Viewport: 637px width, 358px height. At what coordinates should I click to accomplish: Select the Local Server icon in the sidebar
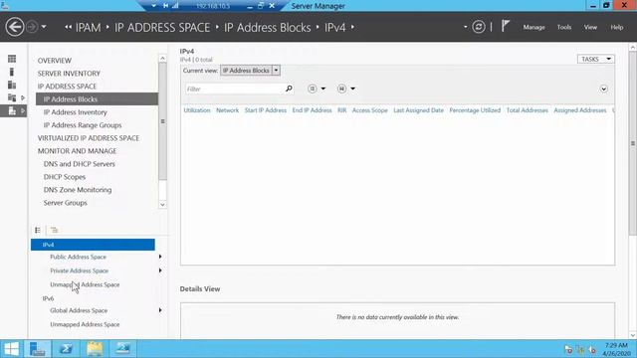tap(12, 72)
